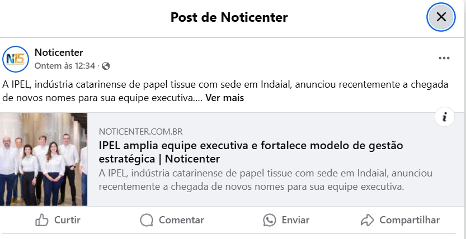The height and width of the screenshot is (239, 466).
Task: Open the IPEL team photo thumbnail
Action: [x=44, y=159]
